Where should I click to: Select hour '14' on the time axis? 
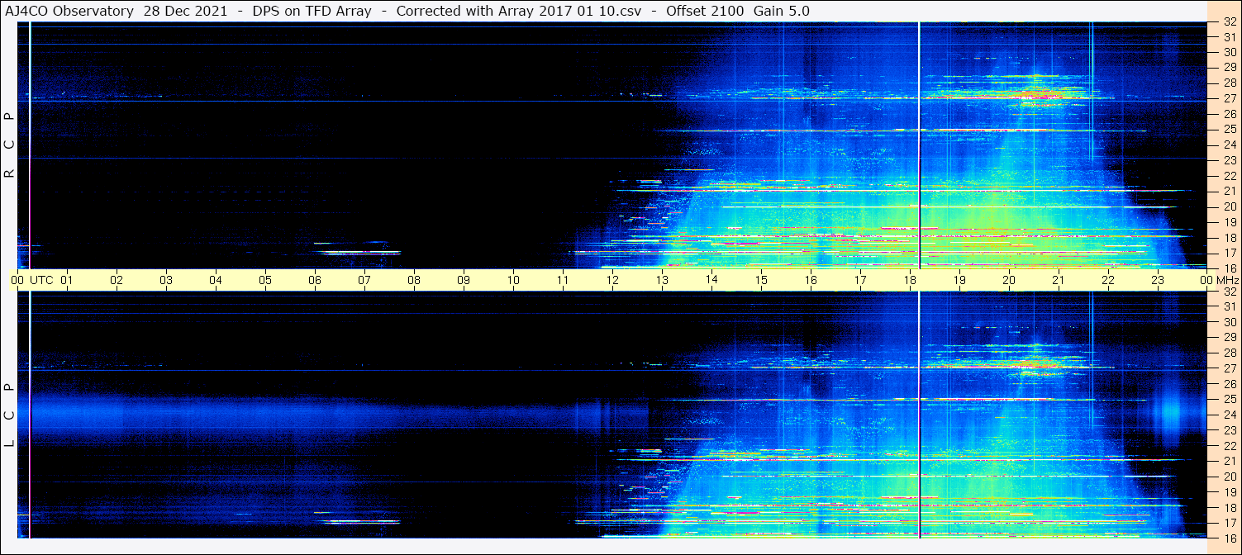point(711,280)
